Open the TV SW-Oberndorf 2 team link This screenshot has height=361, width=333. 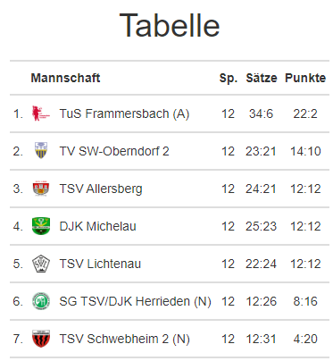tap(114, 151)
